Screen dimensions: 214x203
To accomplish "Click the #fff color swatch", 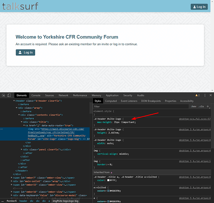I will coord(108,180).
